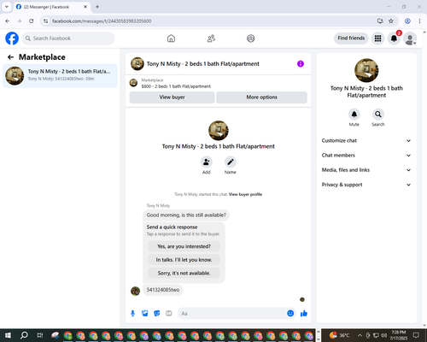Search in conversation magnifier icon
427x342 pixels.
(378, 115)
